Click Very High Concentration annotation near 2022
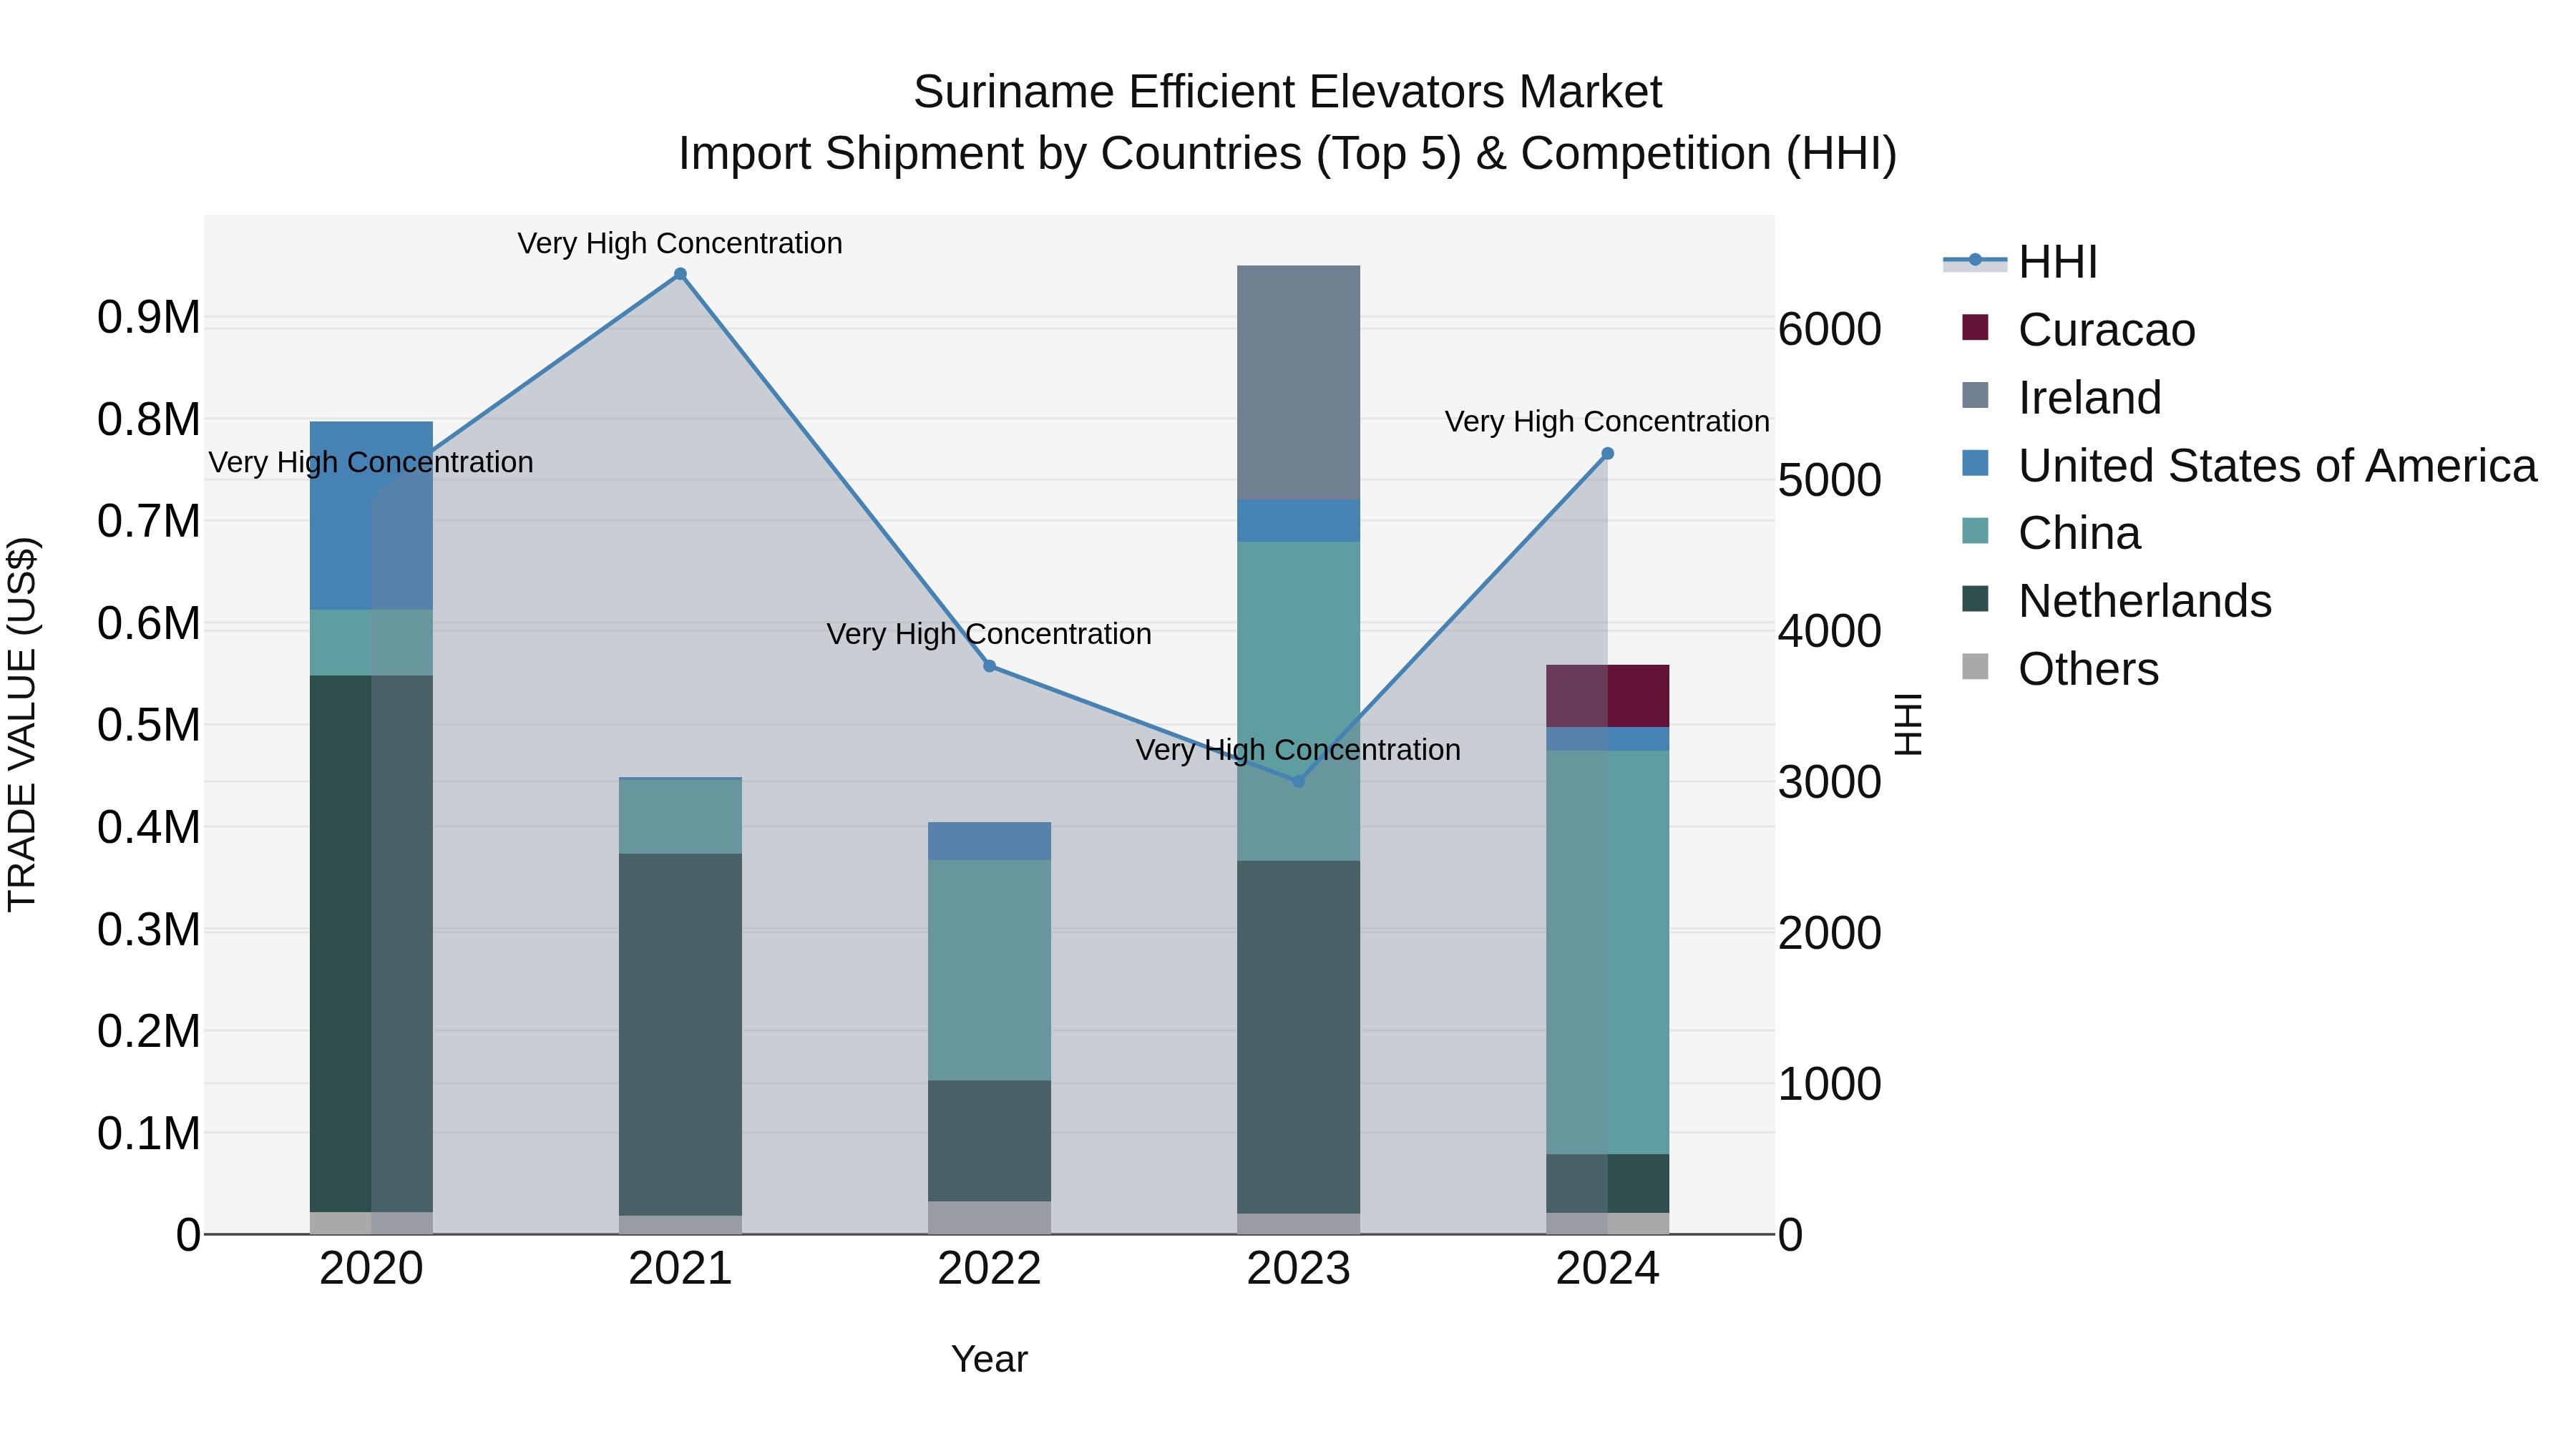Viewport: 2576px width, 1449px height. [x=989, y=634]
